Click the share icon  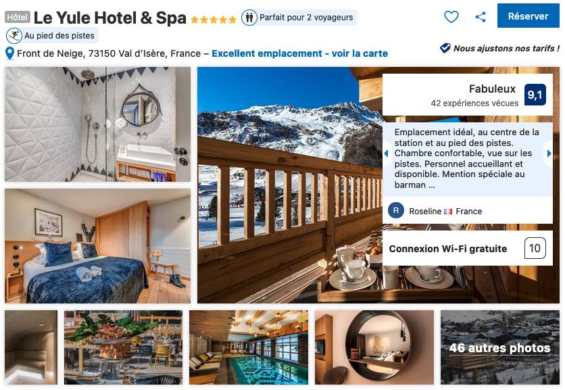click(481, 17)
